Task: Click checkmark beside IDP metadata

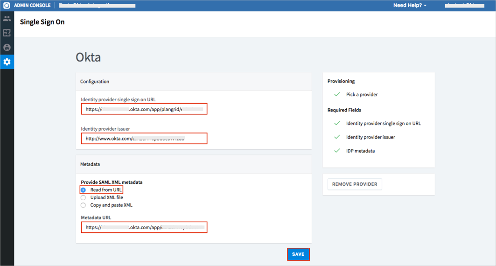Action: [337, 151]
